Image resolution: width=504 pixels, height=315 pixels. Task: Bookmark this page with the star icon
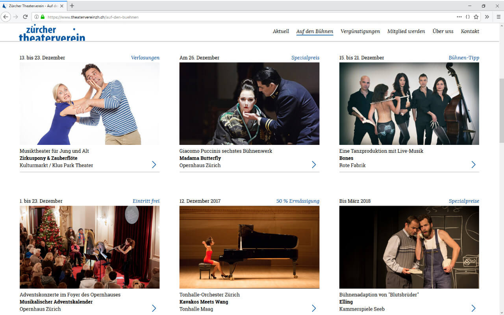point(476,17)
